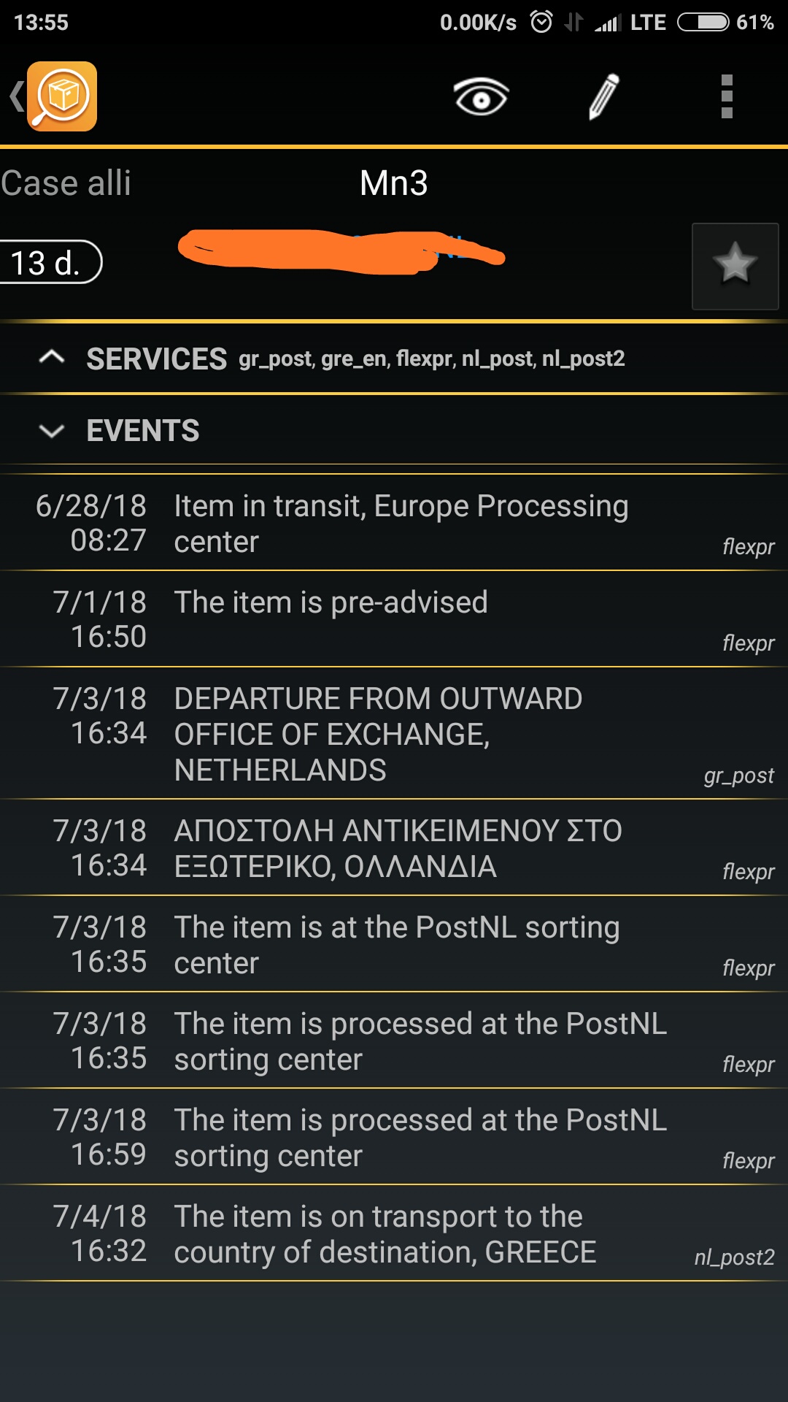Tap the orange-redacted tracking number link

tap(341, 251)
